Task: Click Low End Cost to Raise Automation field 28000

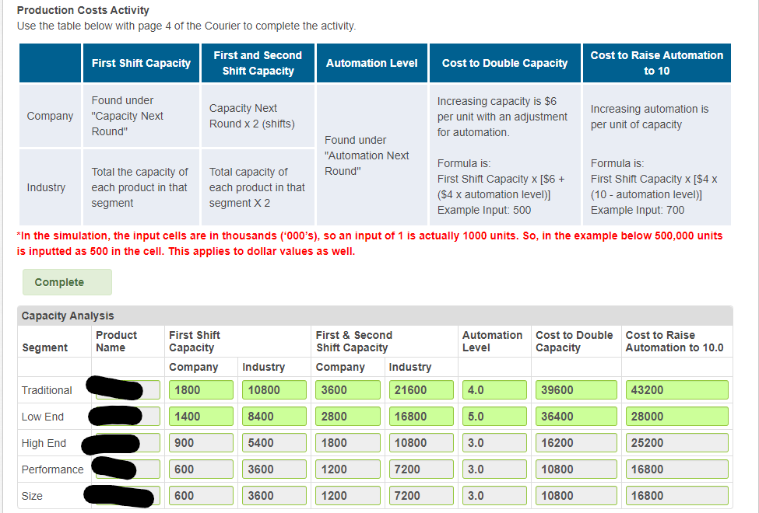Action: (676, 416)
